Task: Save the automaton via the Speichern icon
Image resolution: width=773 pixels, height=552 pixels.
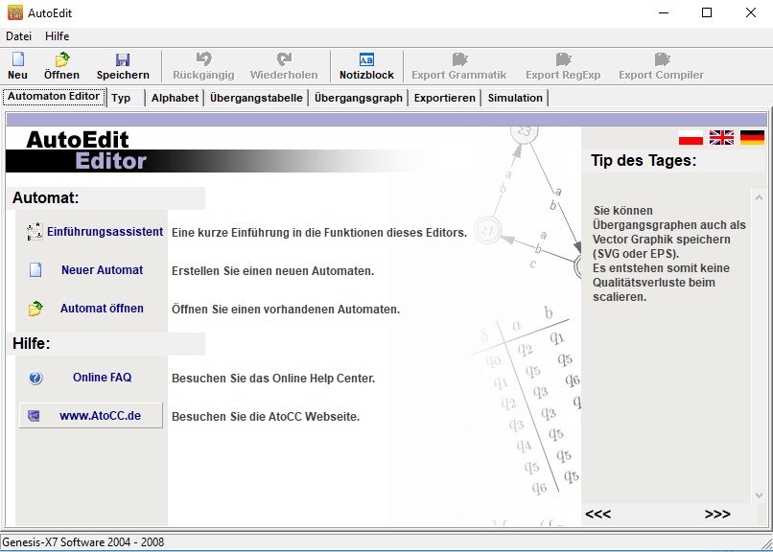Action: (x=123, y=65)
